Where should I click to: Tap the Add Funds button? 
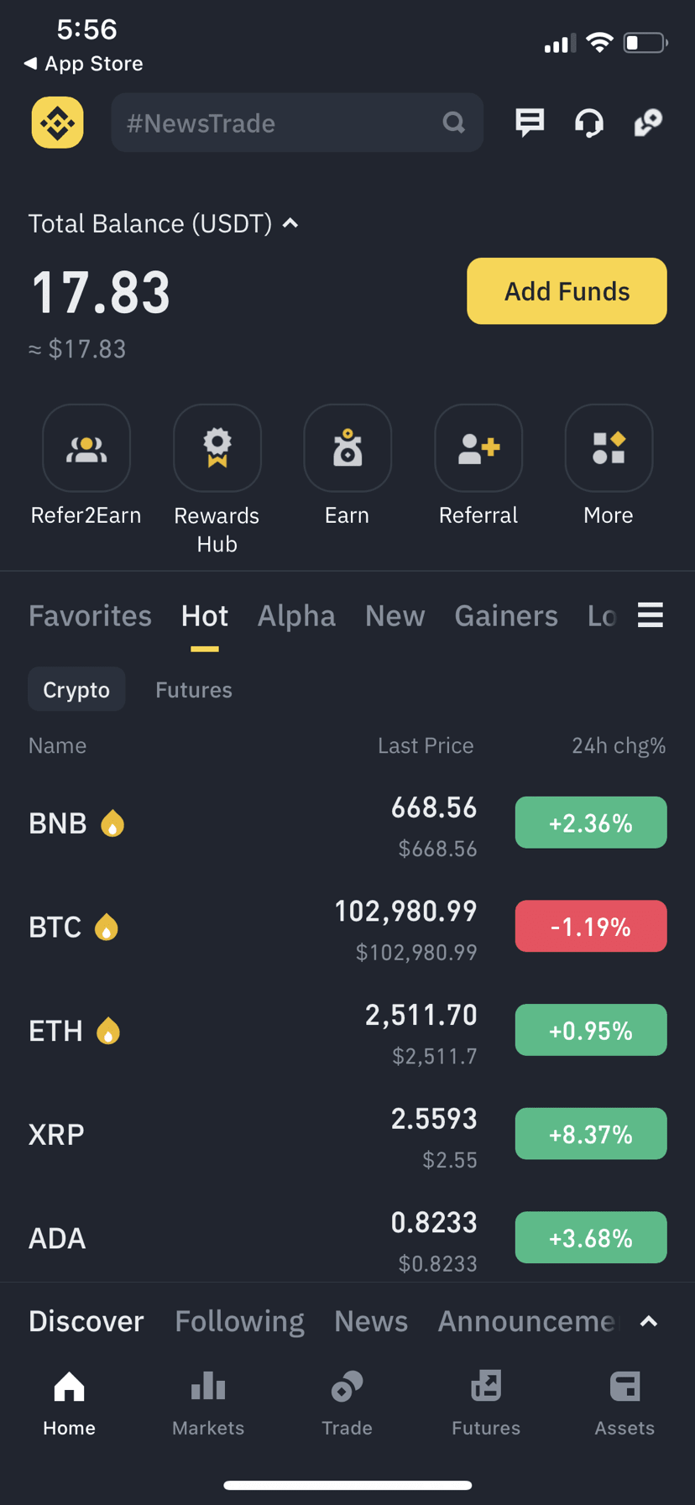coord(567,291)
